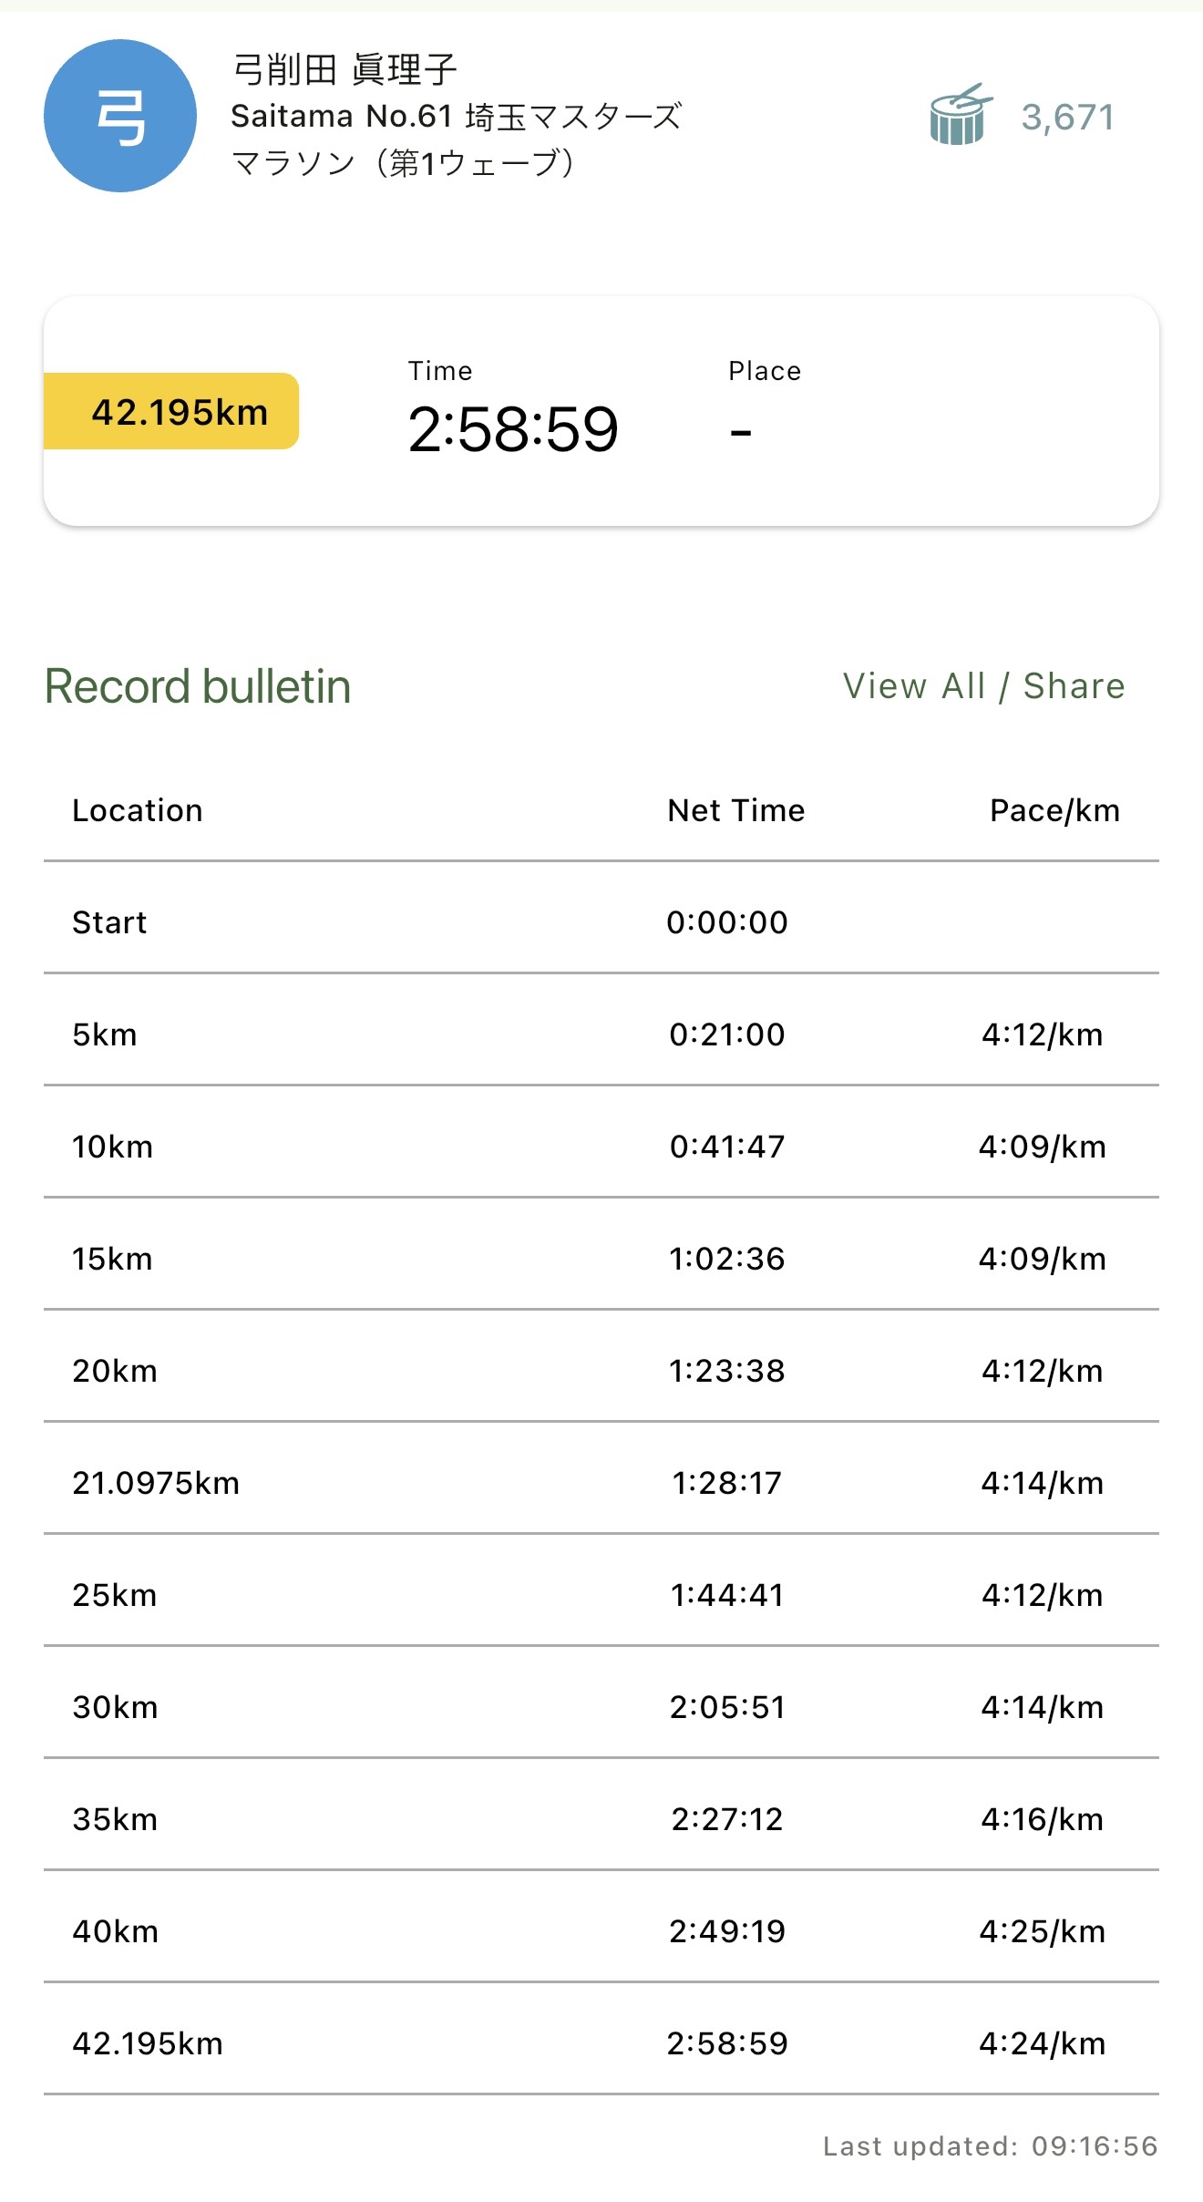Viewport: 1203px width, 2202px height.
Task: Select the 15km net time 1:02:36
Action: [x=726, y=1259]
